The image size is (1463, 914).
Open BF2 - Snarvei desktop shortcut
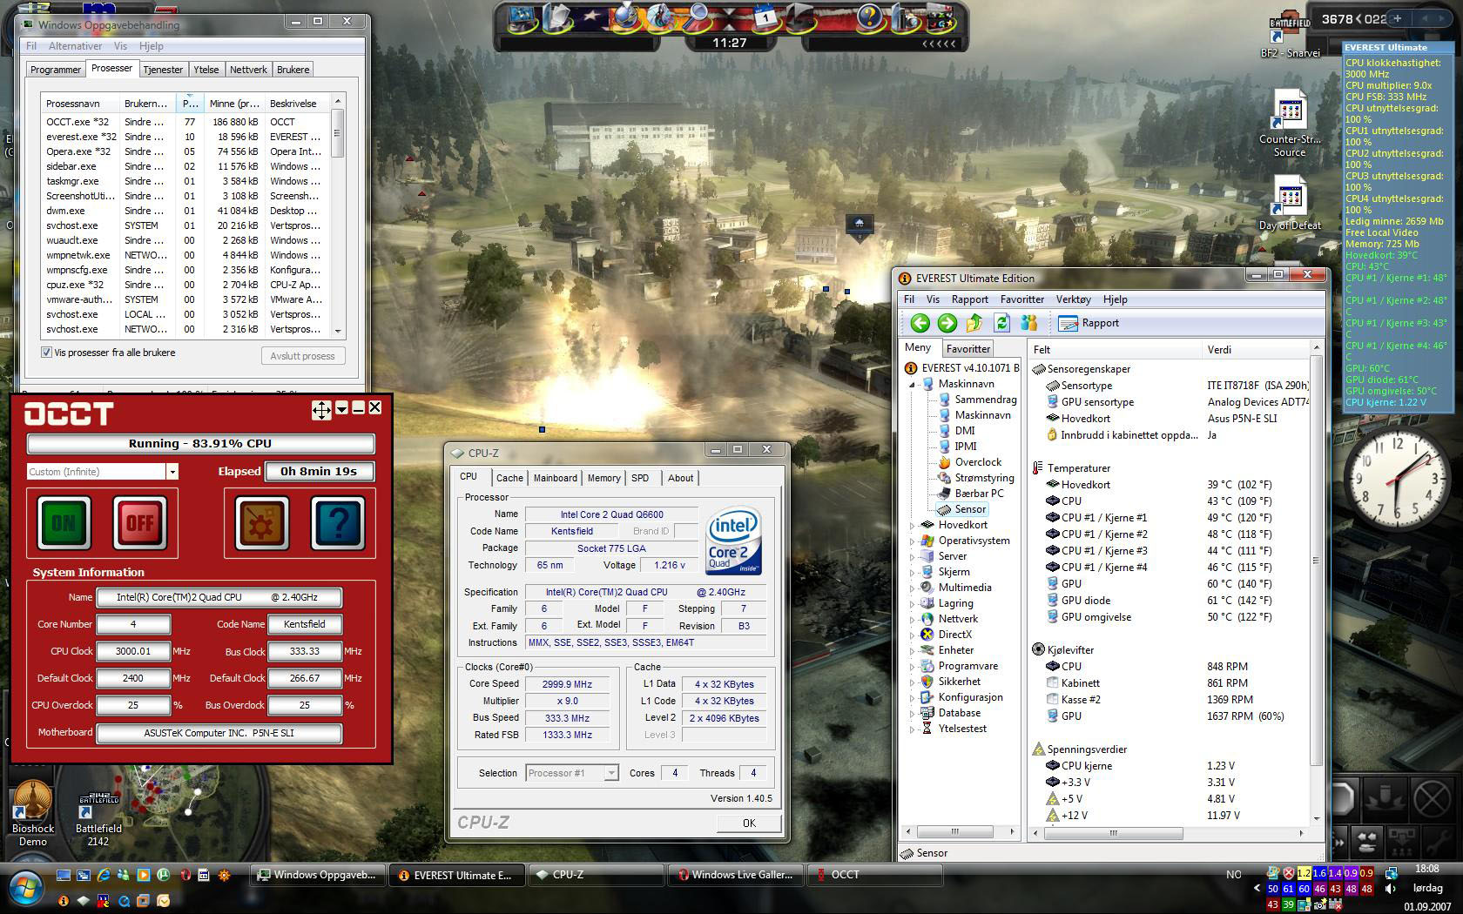pos(1290,35)
